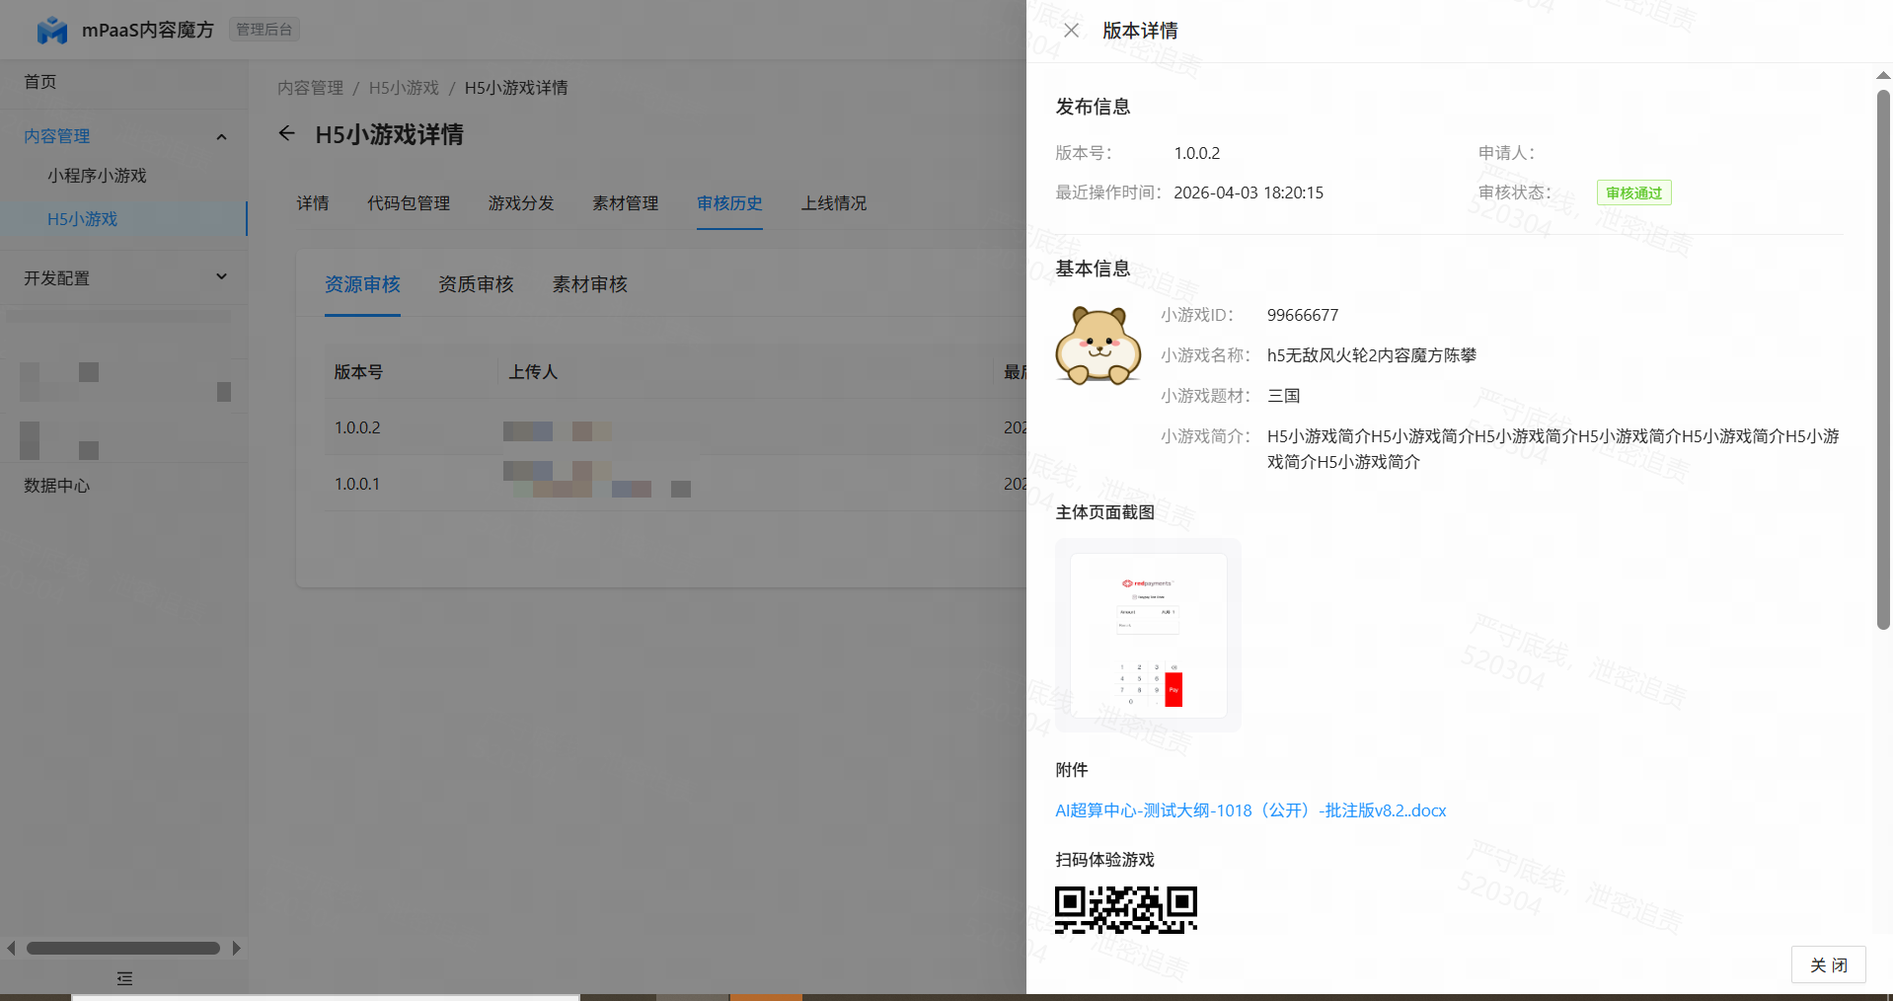Image resolution: width=1893 pixels, height=1001 pixels.
Task: Click the H5小游戏 breadcrumb link
Action: pyautogui.click(x=404, y=88)
